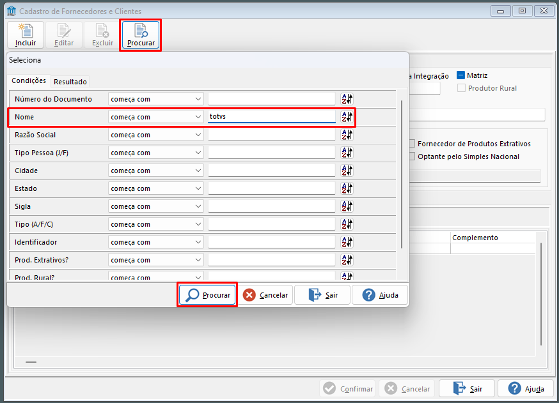Click the Excluir toolbar button
Screen dimensions: 559x403
pyautogui.click(x=103, y=35)
